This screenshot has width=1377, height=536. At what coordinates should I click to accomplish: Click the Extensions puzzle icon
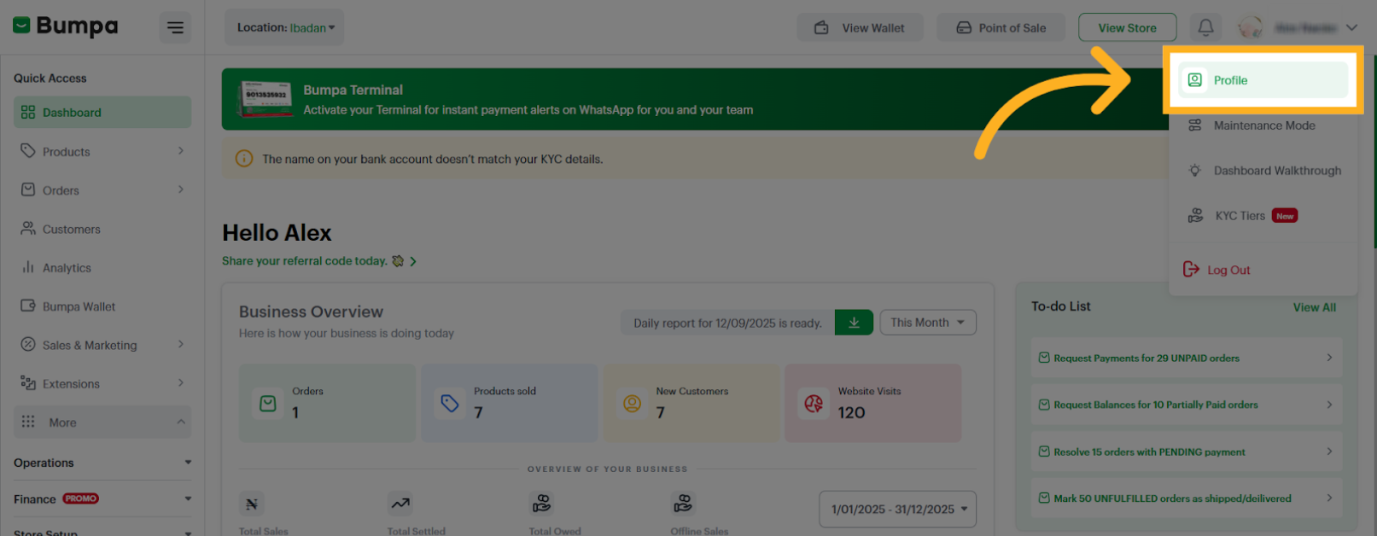point(28,383)
